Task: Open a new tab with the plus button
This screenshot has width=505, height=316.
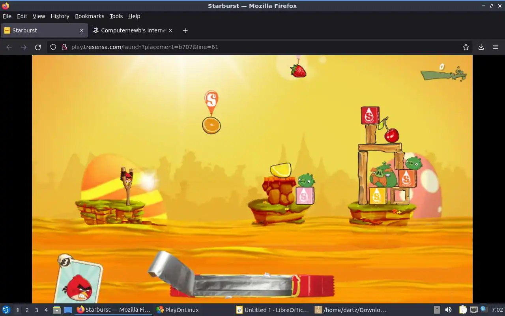Action: pos(185,30)
